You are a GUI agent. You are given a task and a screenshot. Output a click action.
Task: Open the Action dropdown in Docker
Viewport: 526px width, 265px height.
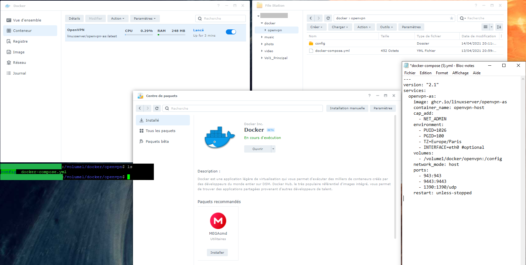coord(118,19)
